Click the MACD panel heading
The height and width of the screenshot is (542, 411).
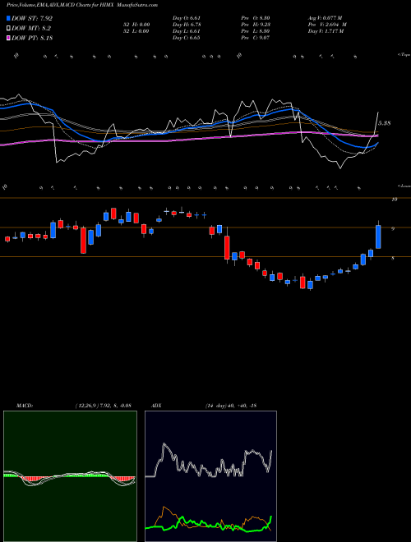(x=24, y=406)
